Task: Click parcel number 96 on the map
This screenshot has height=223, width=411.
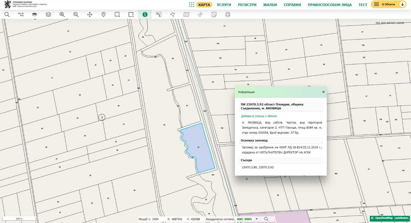Action: pos(164,125)
